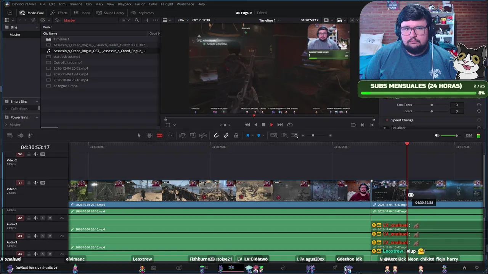This screenshot has width=488, height=274.
Task: Add a blue Marker on the timeline
Action: [258, 135]
